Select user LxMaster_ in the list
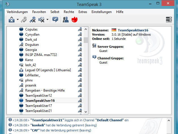 click(x=33, y=75)
